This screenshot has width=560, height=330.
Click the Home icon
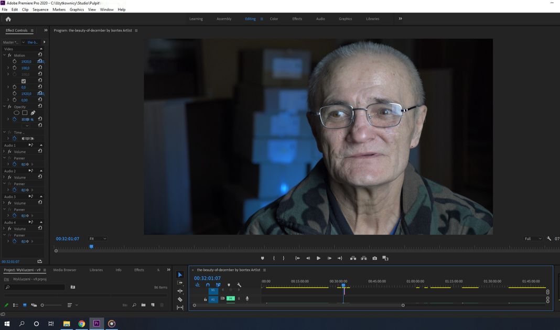[8, 19]
